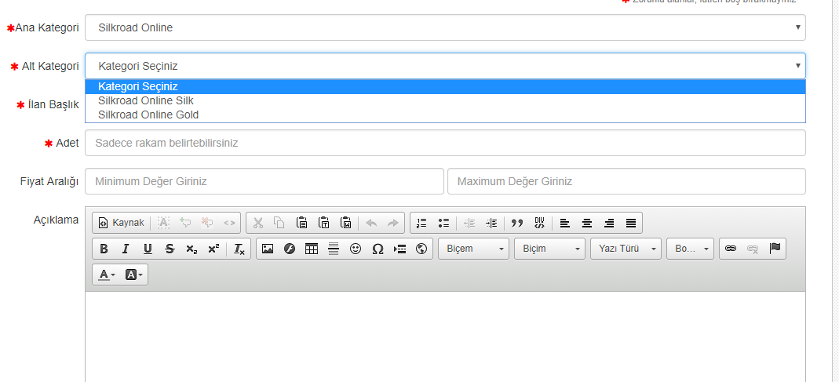
Task: Click the Açıklama label text
Action: click(x=57, y=220)
